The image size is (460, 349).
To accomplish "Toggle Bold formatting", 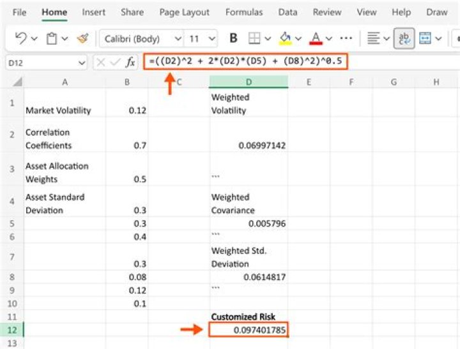I will pyautogui.click(x=233, y=39).
